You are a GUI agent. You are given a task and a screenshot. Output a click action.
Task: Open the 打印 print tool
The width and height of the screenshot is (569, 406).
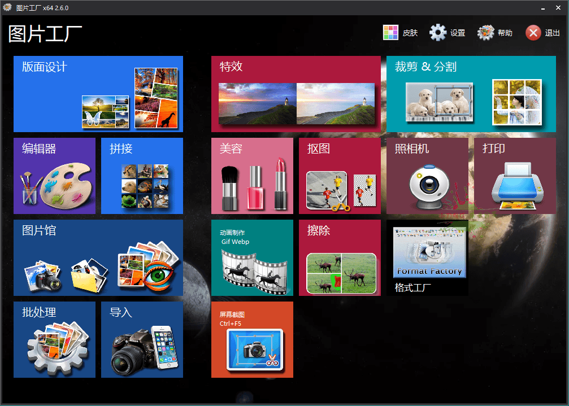click(514, 176)
